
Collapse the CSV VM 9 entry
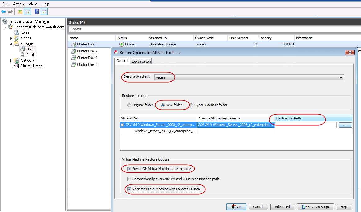click(x=122, y=125)
